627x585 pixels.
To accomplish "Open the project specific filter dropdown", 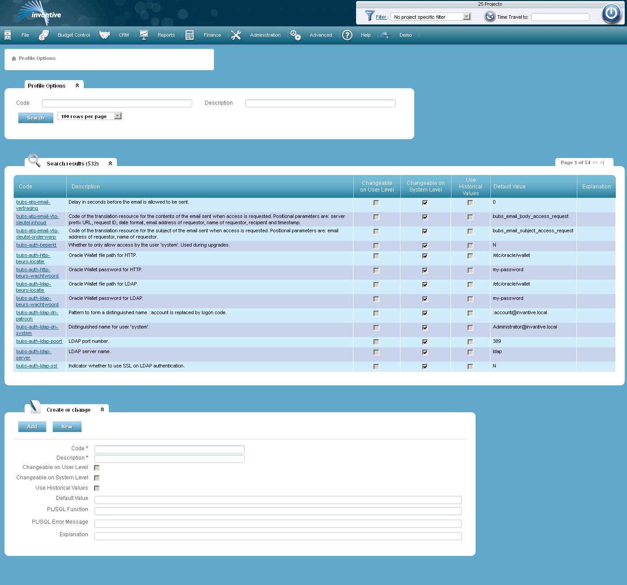I will click(x=467, y=17).
